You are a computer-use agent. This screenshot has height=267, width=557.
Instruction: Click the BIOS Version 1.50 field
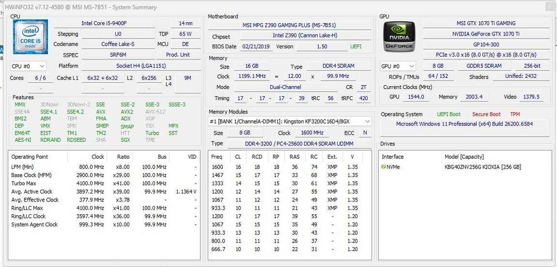click(321, 47)
